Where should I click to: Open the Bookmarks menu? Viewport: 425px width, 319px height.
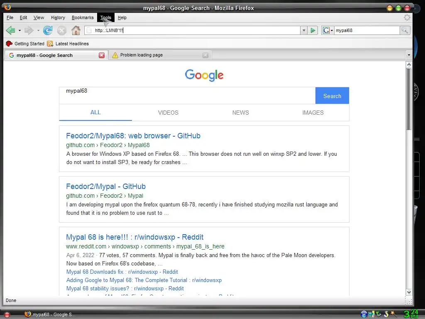click(x=83, y=17)
